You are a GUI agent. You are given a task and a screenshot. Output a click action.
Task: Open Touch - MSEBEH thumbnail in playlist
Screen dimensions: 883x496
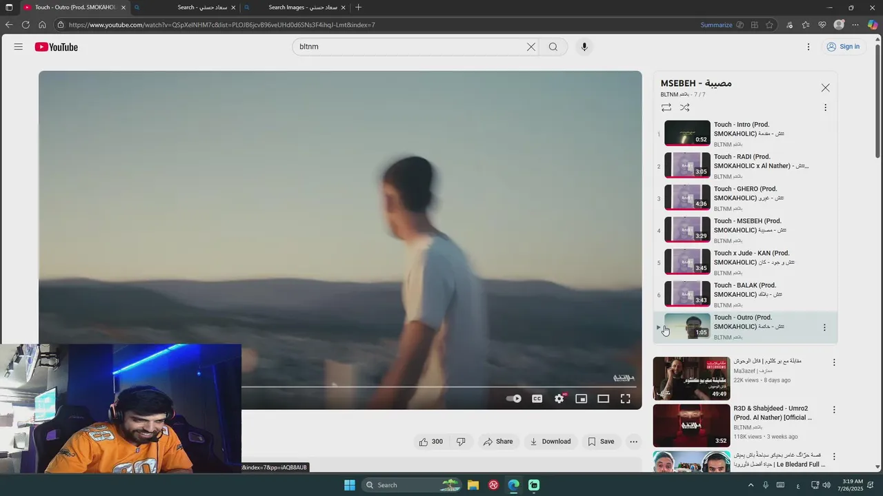[687, 229]
